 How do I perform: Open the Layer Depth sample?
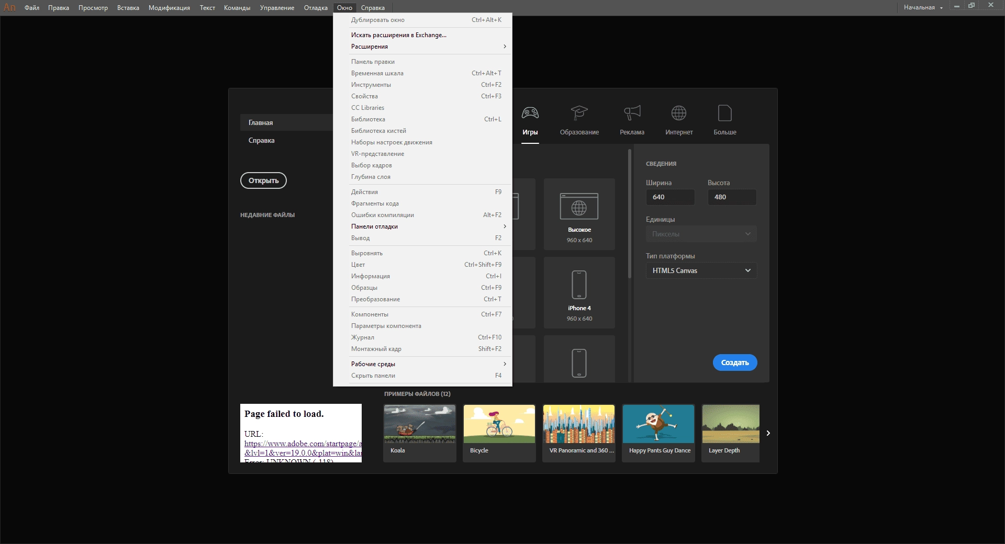pyautogui.click(x=731, y=433)
